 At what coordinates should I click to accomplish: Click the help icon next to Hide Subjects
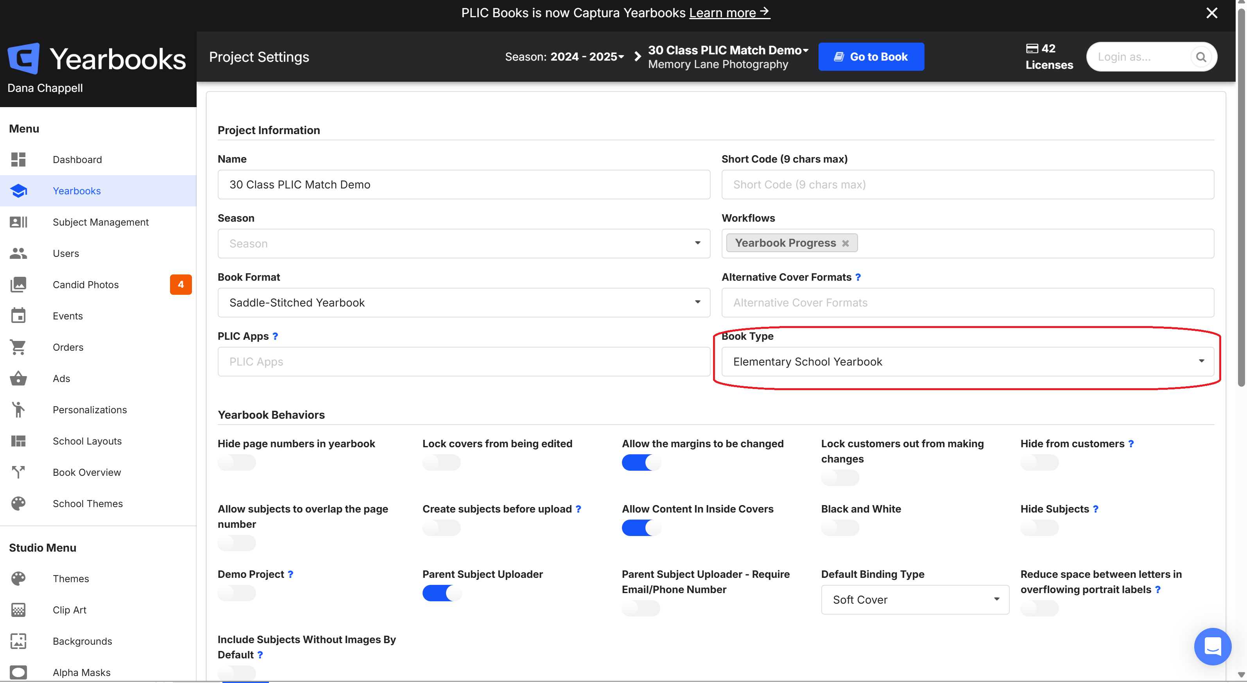pos(1095,509)
